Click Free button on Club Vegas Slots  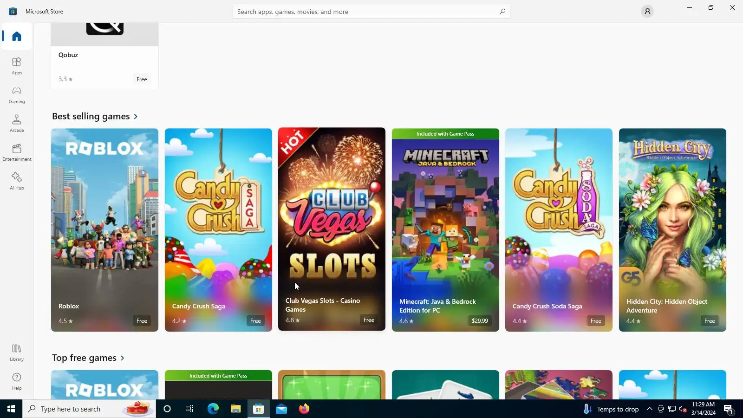(369, 320)
